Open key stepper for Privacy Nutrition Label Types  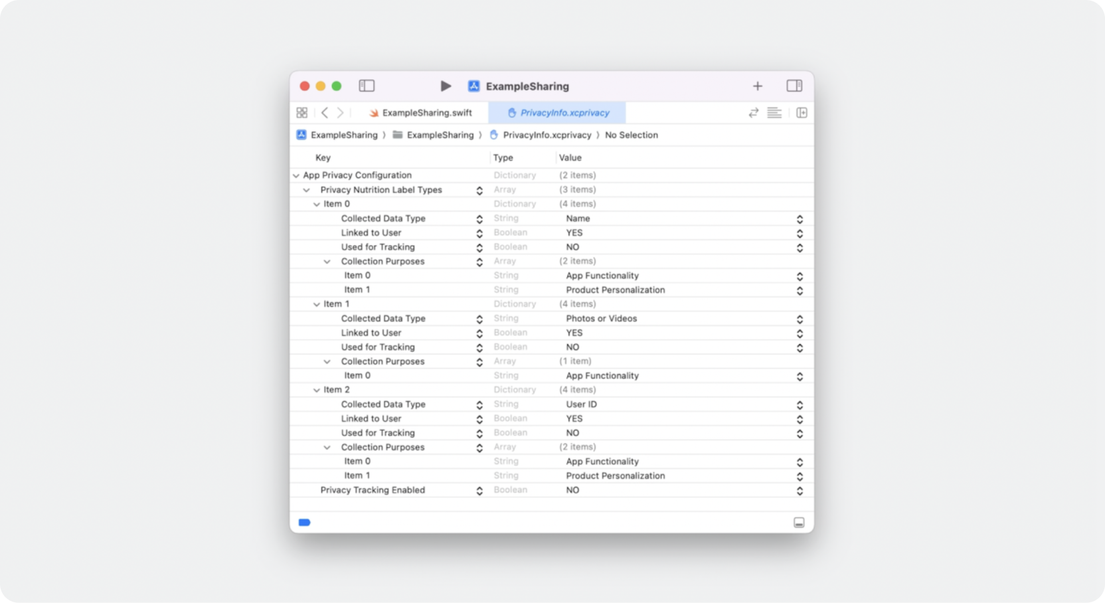[x=479, y=191]
